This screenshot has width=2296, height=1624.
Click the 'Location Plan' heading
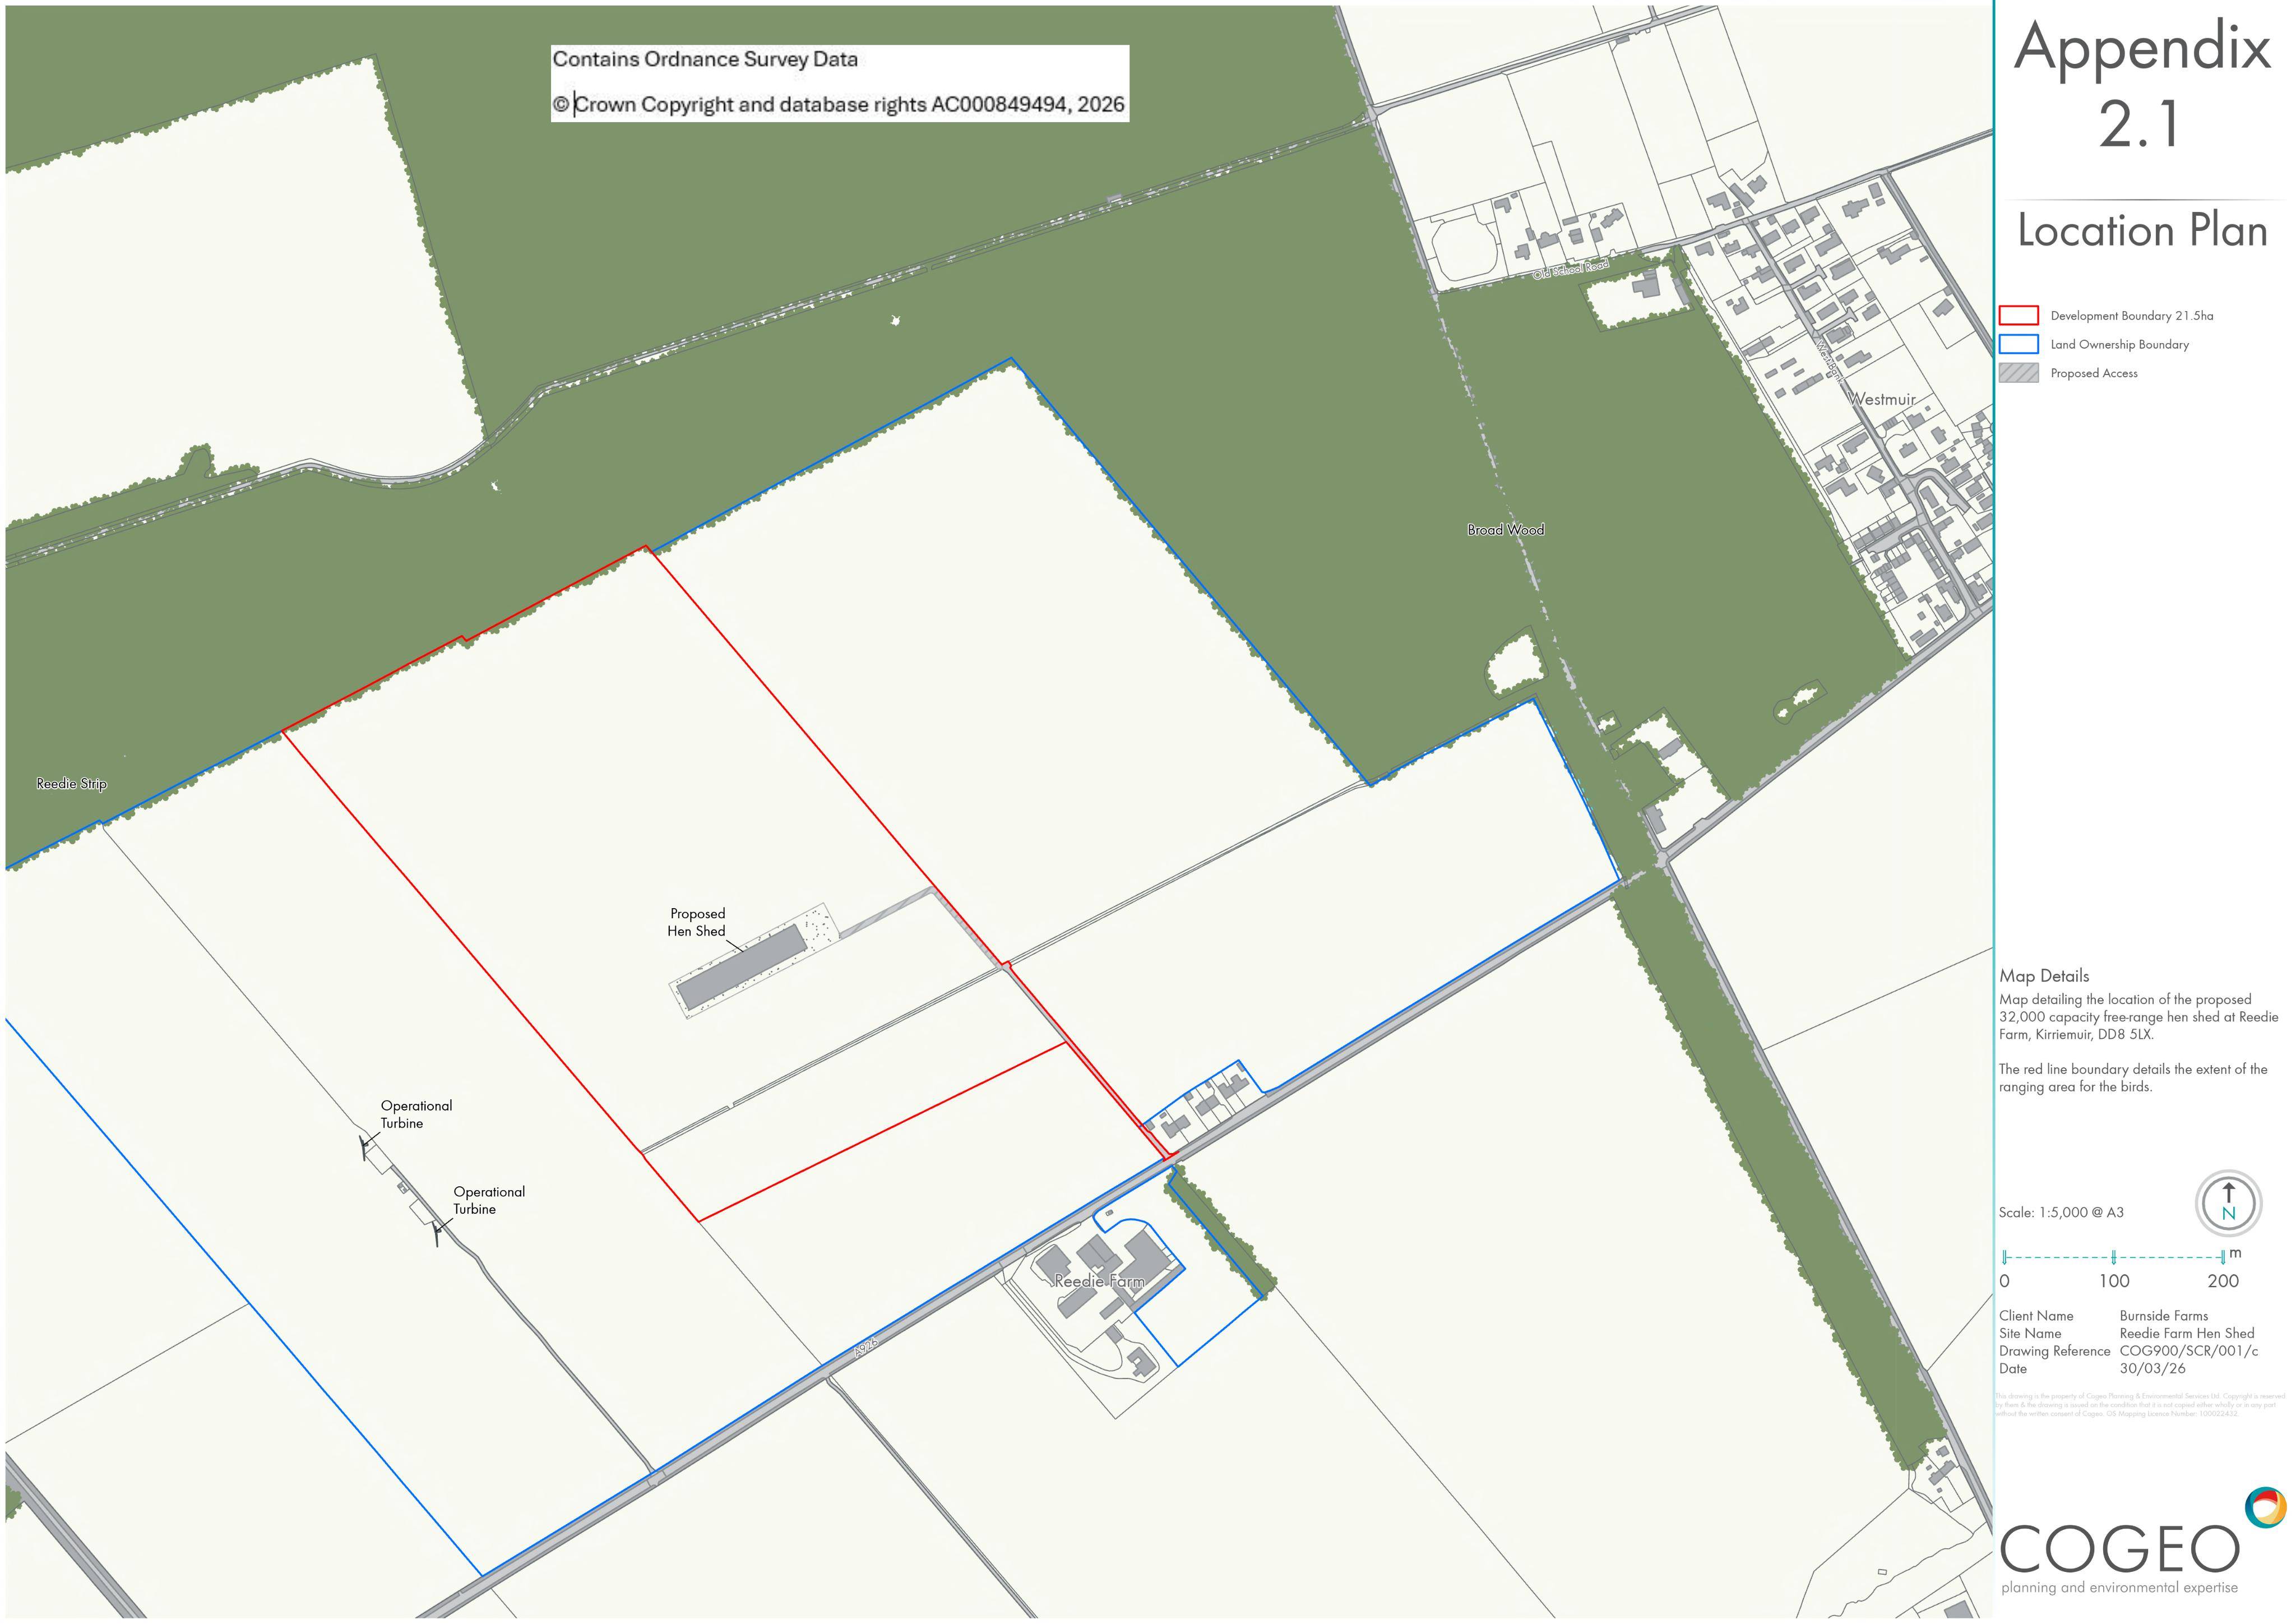(2142, 230)
